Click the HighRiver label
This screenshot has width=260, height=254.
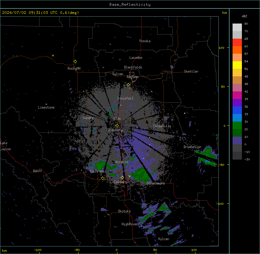[130, 224]
